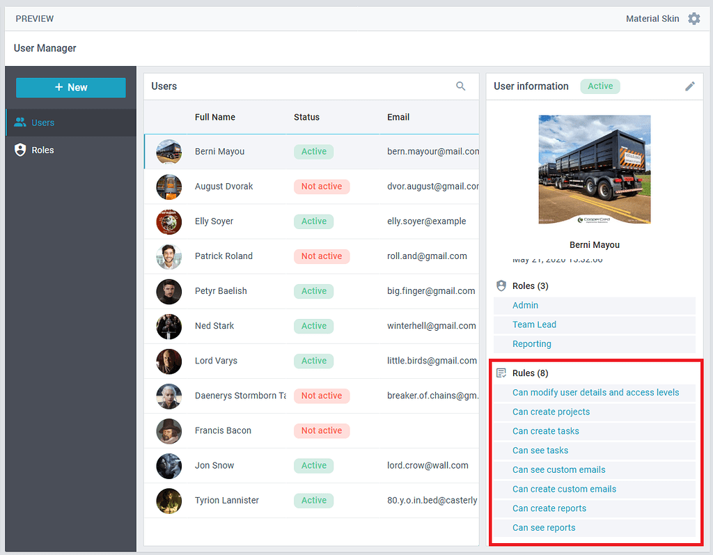Screen dimensions: 713x555
Task: Click the New button
Action: 71,87
